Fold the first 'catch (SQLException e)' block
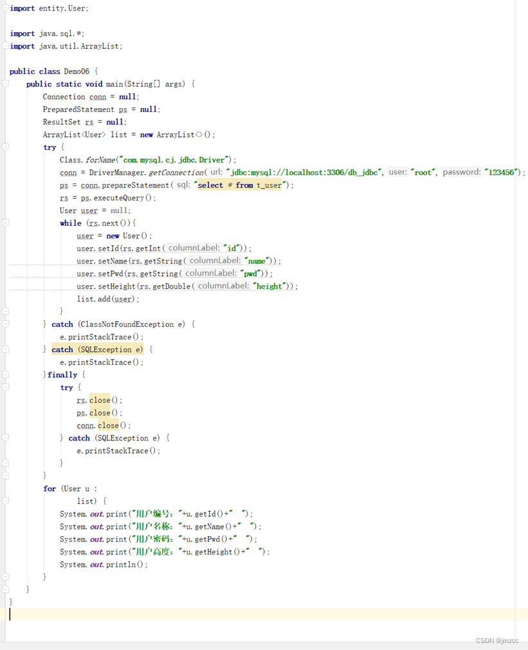 pyautogui.click(x=5, y=349)
